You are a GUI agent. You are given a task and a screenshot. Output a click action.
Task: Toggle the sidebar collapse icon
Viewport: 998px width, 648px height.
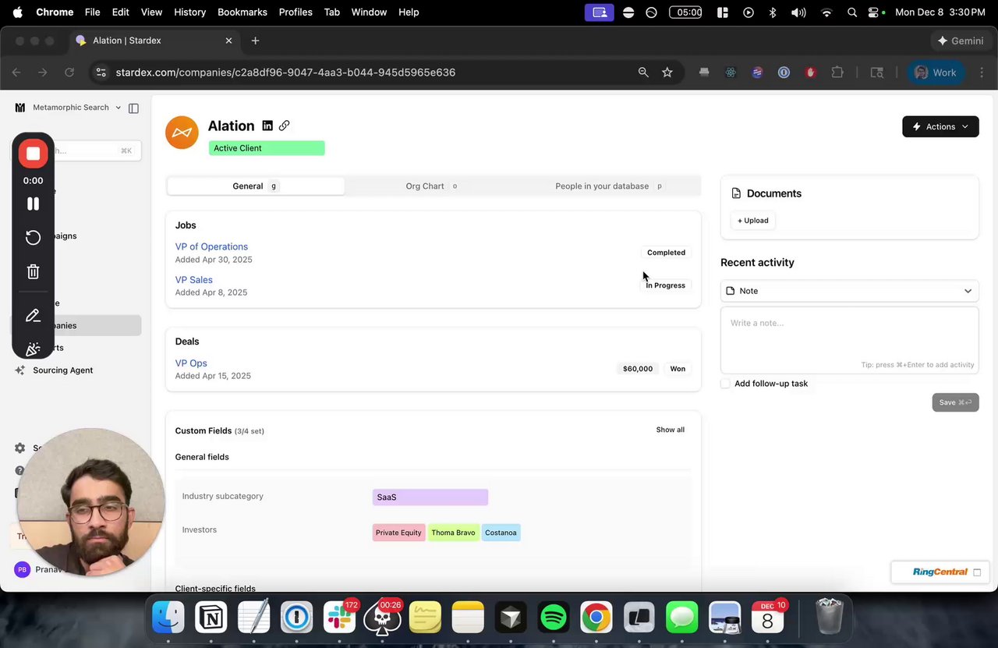tap(133, 108)
